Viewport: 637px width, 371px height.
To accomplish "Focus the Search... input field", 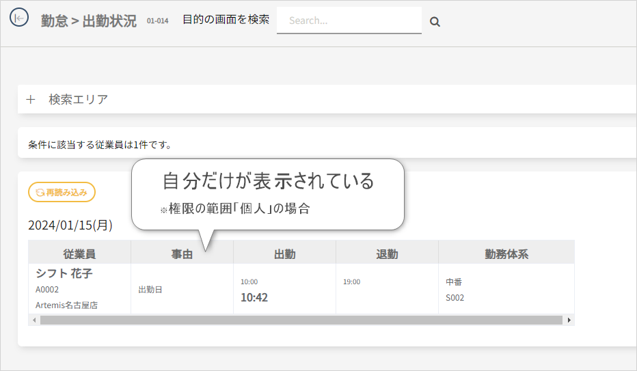I will (x=349, y=20).
